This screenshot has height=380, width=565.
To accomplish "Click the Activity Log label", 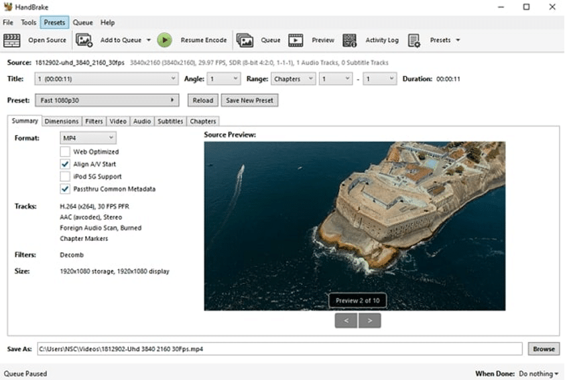I will [x=382, y=40].
